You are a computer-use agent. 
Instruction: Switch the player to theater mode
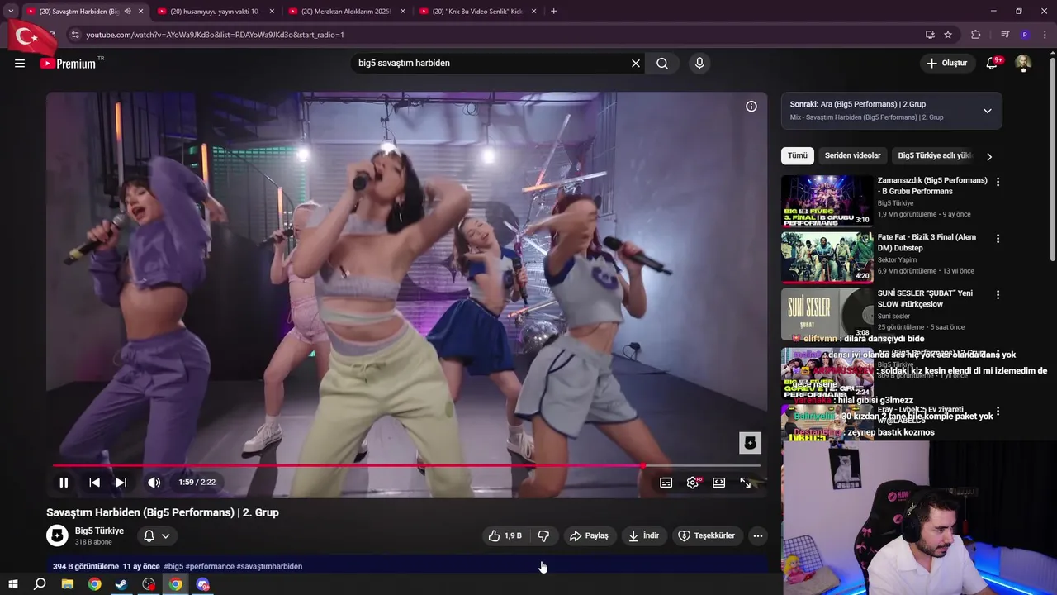719,483
